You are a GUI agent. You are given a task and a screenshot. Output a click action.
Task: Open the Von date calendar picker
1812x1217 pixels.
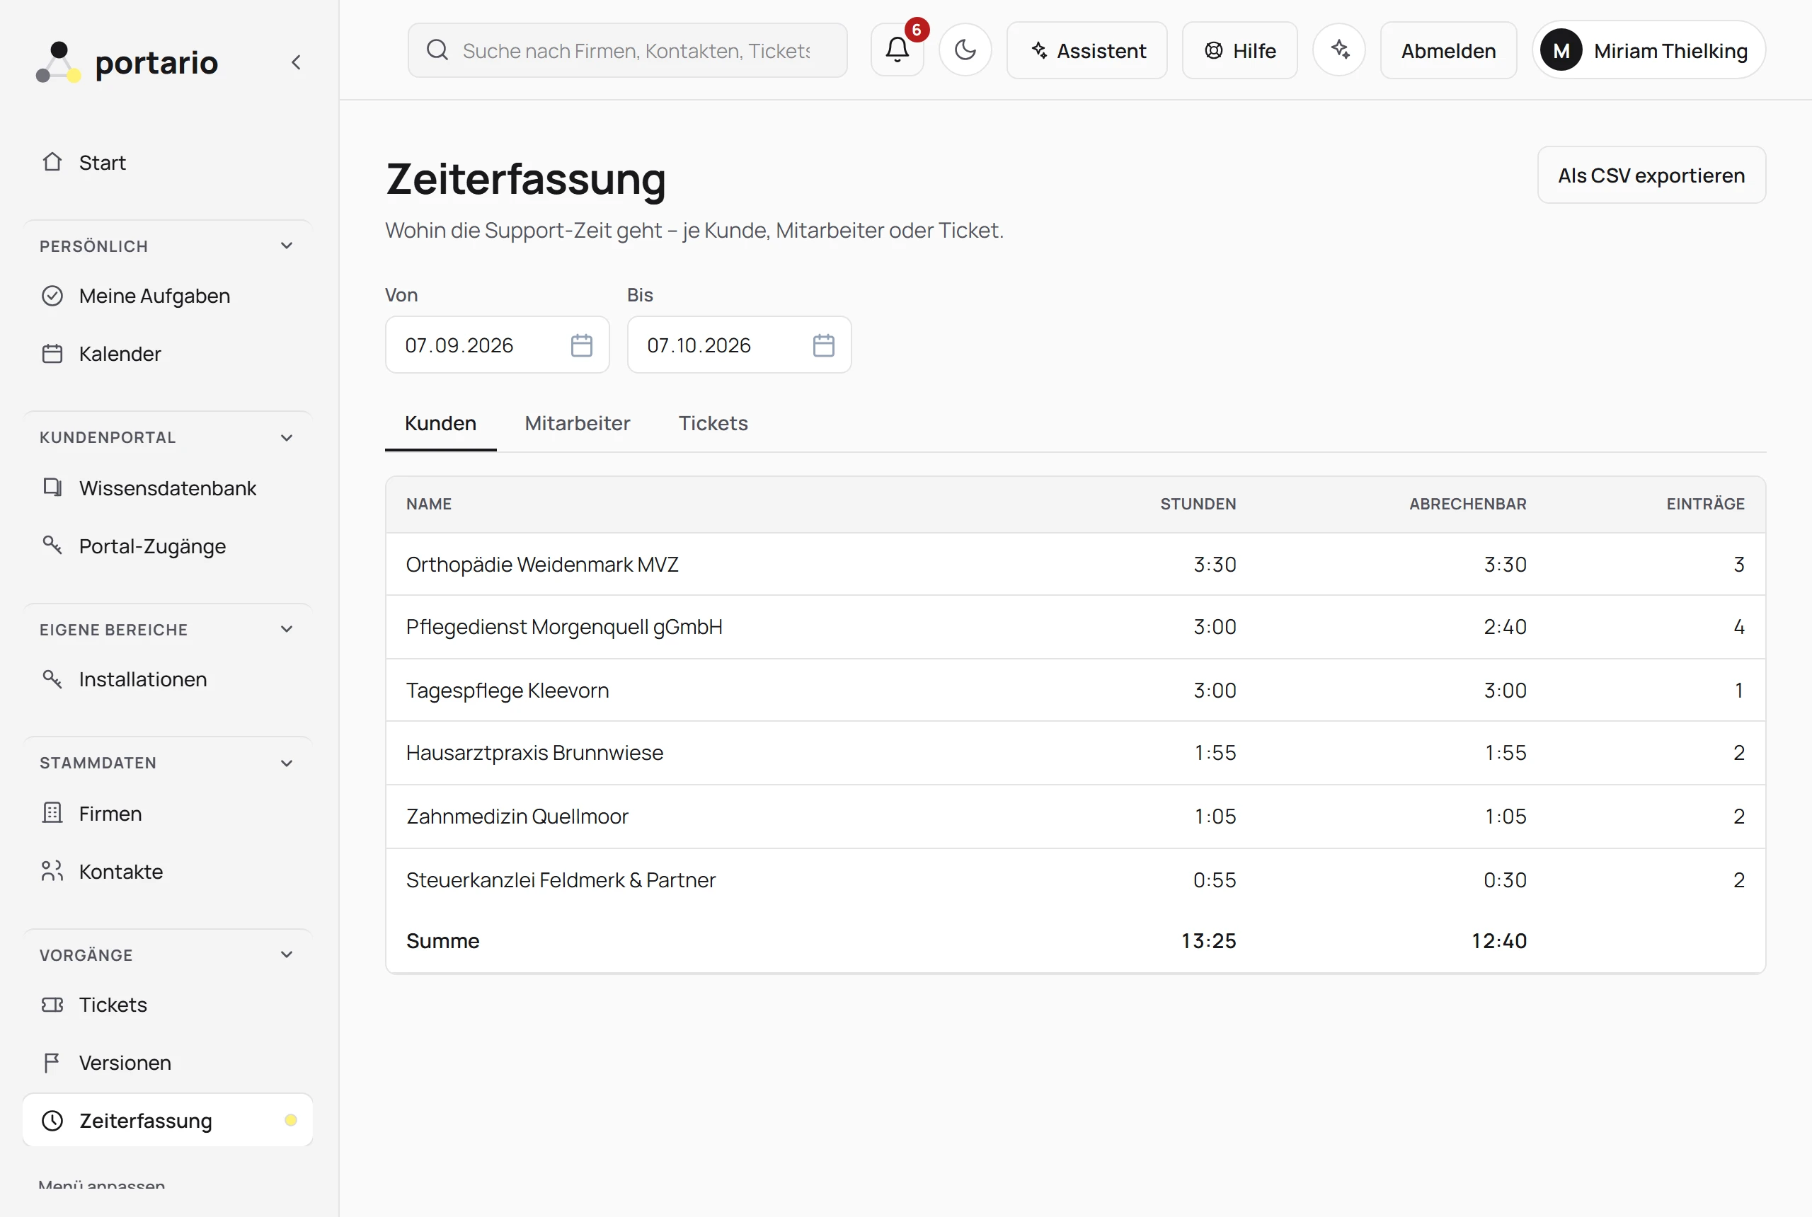point(582,345)
